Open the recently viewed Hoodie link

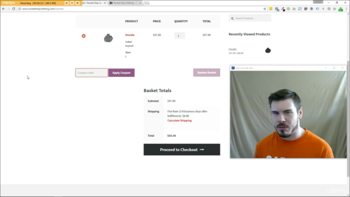tap(232, 49)
